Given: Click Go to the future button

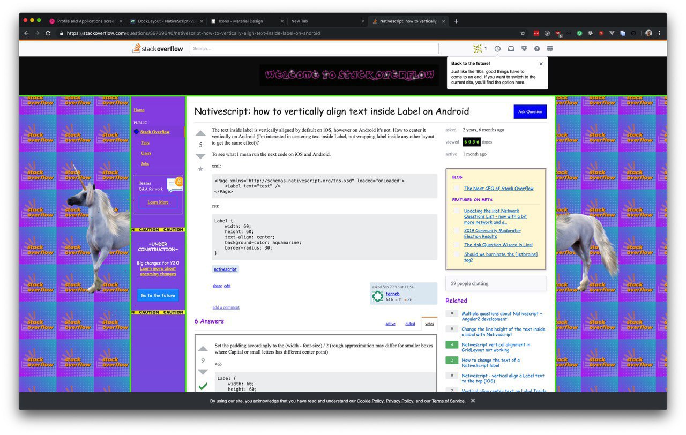Looking at the screenshot, I should tap(158, 295).
